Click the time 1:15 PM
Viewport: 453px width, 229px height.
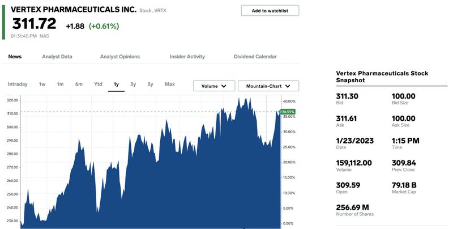[405, 141]
